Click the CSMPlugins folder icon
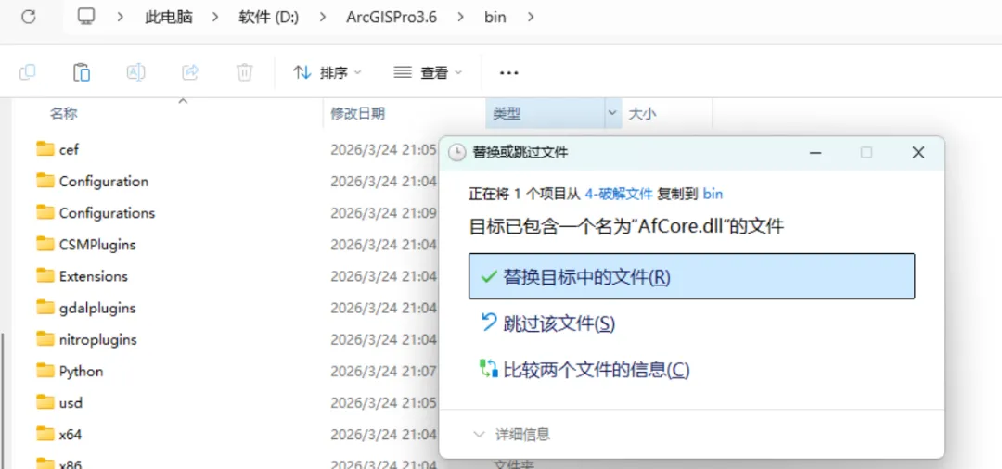 pyautogui.click(x=45, y=245)
